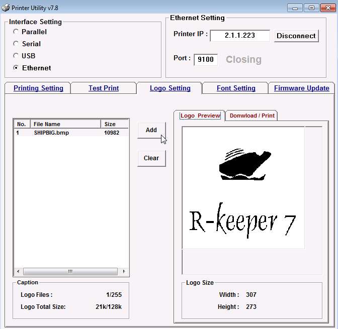Viewport: 338px width, 329px height.
Task: Click the Logo Total Size value 21k/128k
Action: click(109, 306)
